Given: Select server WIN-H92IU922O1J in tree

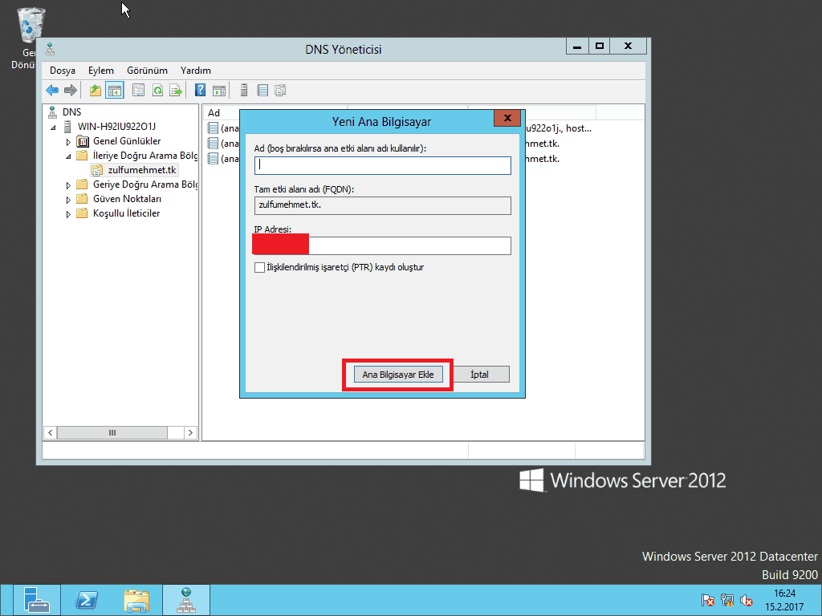Looking at the screenshot, I should 116,126.
